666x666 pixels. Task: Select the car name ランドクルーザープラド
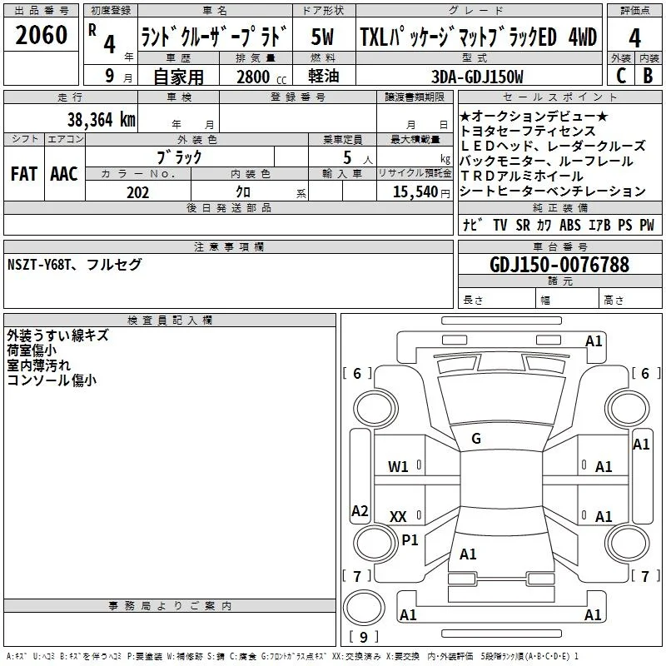pos(214,37)
